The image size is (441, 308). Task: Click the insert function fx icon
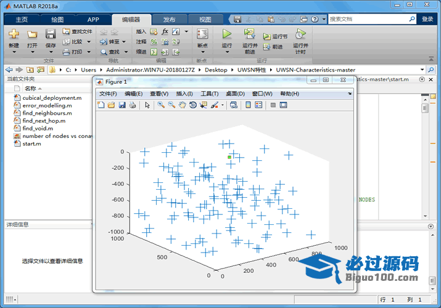click(165, 31)
